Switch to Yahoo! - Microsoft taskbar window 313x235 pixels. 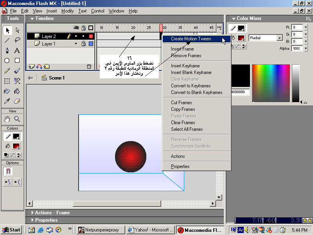tap(151, 230)
